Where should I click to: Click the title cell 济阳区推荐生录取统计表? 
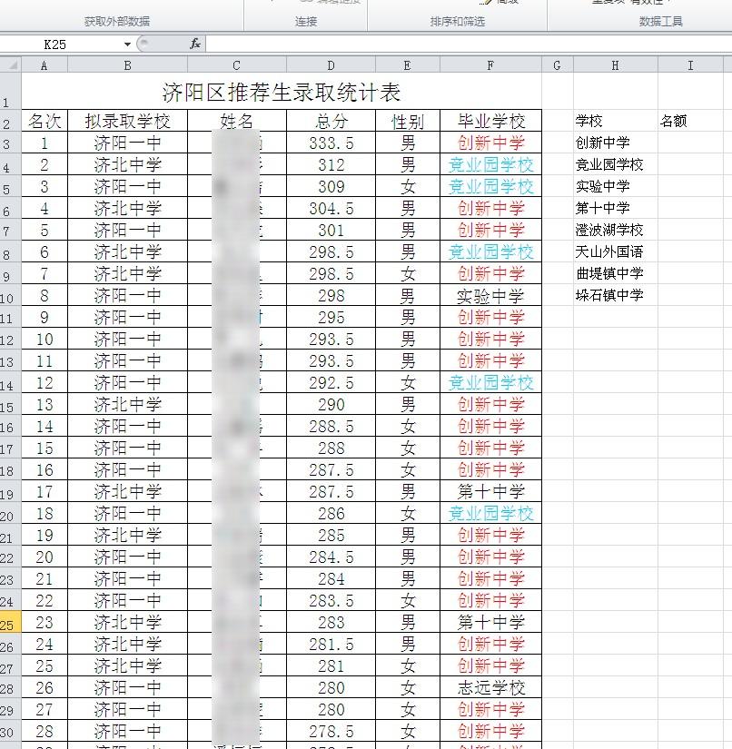[x=282, y=91]
